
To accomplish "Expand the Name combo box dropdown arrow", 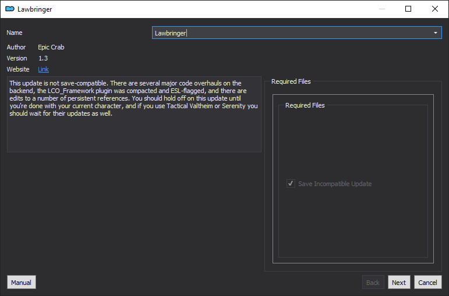I will 436,33.
